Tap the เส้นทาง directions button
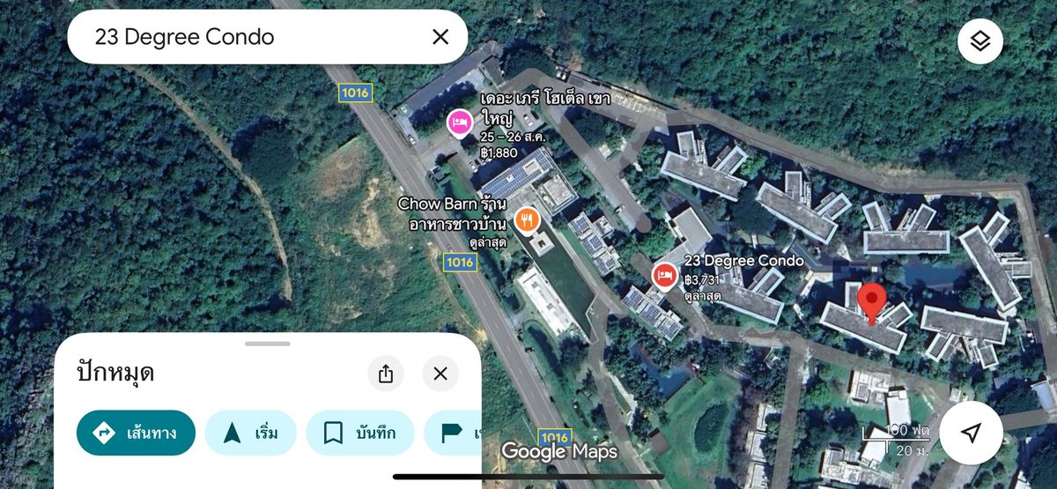The width and height of the screenshot is (1057, 489). 136,433
